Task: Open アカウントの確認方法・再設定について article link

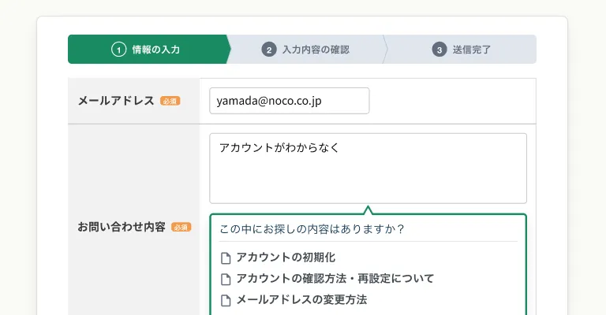Action: click(x=335, y=279)
